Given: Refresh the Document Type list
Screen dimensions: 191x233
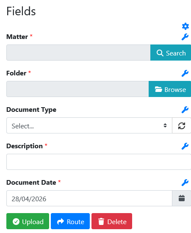Looking at the screenshot, I should (182, 125).
